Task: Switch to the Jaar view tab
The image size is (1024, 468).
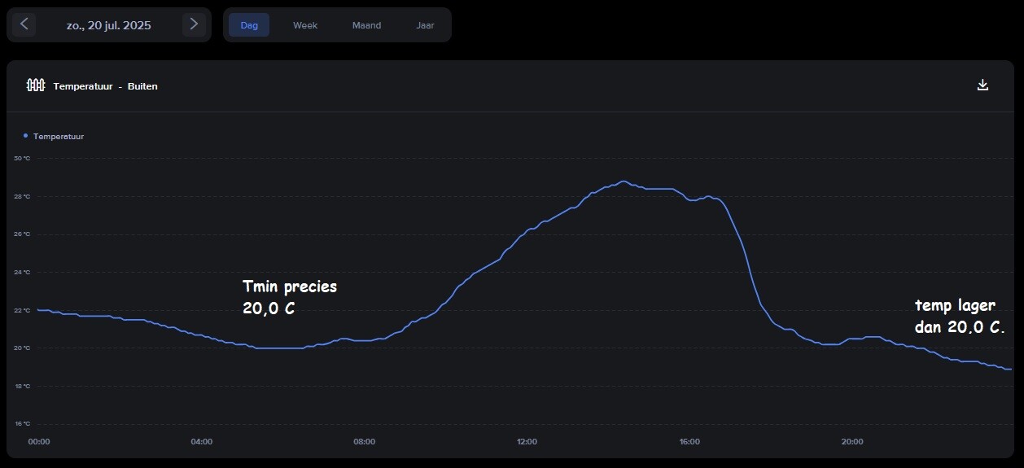Action: [x=425, y=25]
